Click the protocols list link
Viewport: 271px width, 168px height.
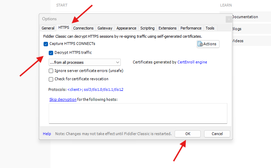(x=95, y=90)
